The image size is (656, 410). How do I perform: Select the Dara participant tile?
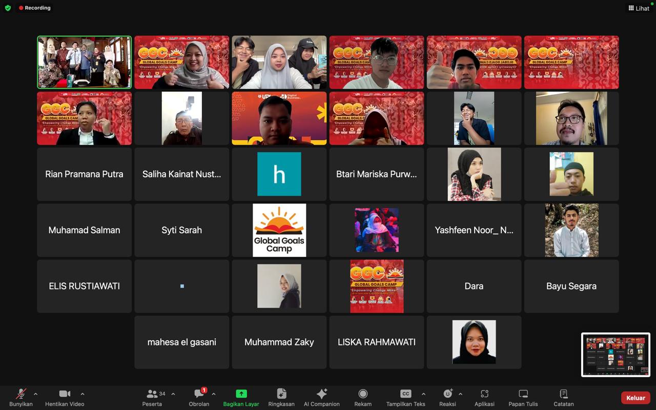pos(474,286)
